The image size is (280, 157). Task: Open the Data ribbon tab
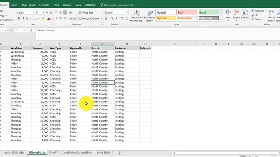pos(56,5)
